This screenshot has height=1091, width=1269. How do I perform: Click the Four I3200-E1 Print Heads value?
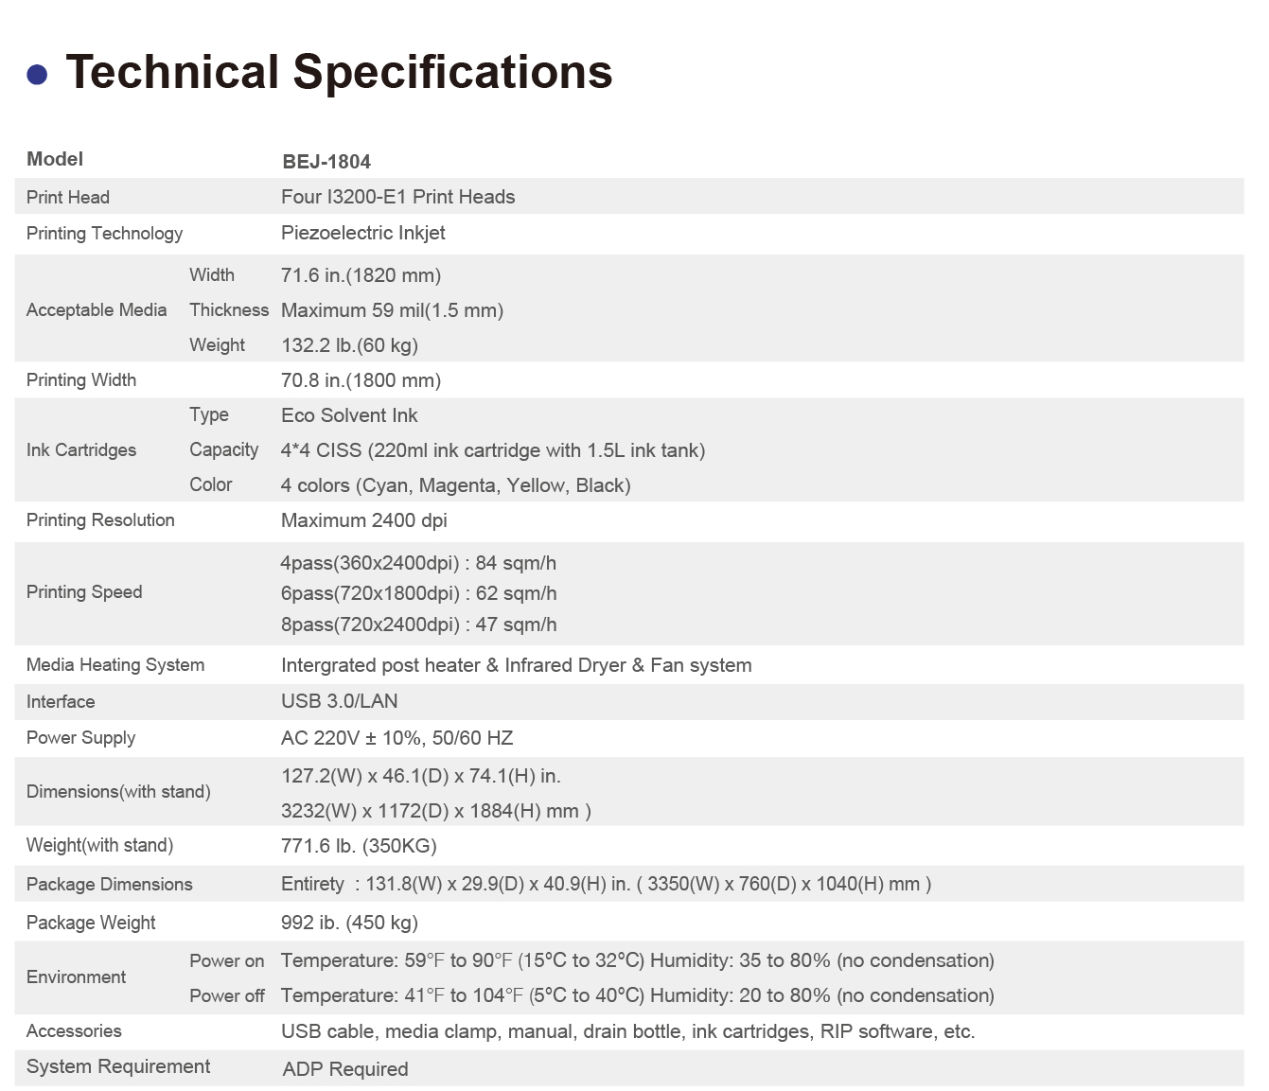pyautogui.click(x=397, y=197)
